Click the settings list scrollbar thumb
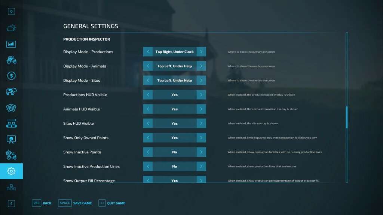The width and height of the screenshot is (383, 215). [347, 117]
